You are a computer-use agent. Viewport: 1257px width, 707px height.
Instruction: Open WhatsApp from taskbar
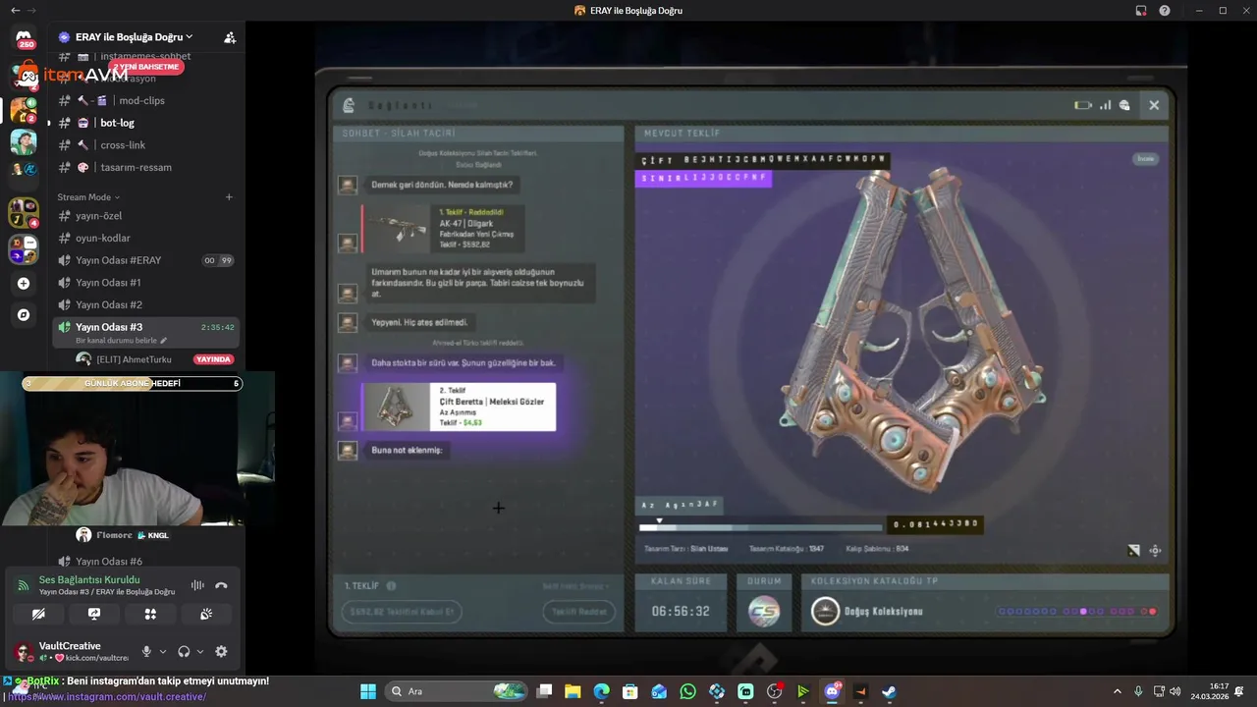click(687, 691)
